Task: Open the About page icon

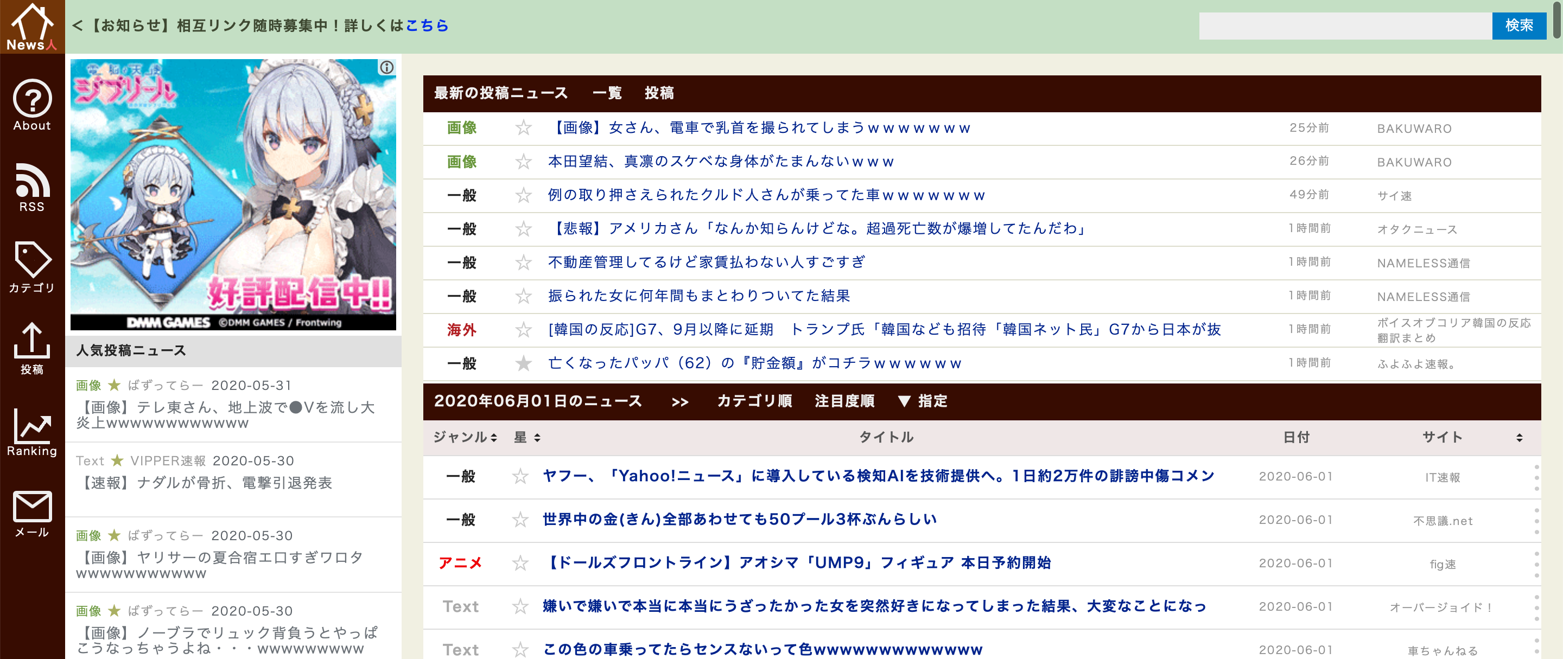Action: point(32,105)
